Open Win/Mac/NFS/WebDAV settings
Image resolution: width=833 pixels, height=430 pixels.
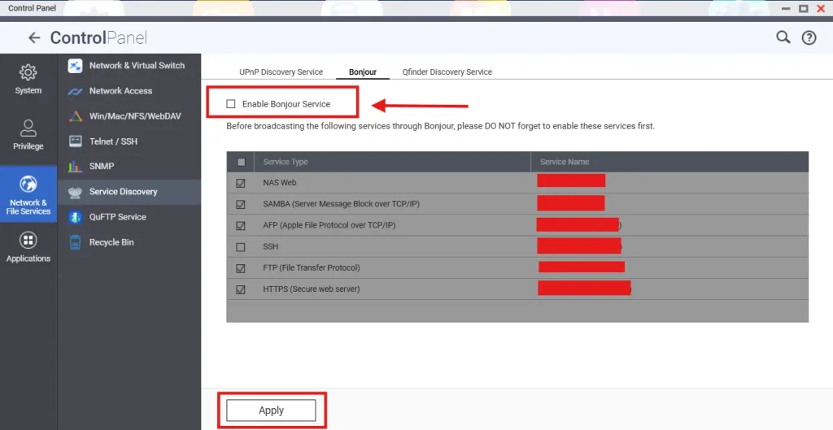(x=129, y=115)
